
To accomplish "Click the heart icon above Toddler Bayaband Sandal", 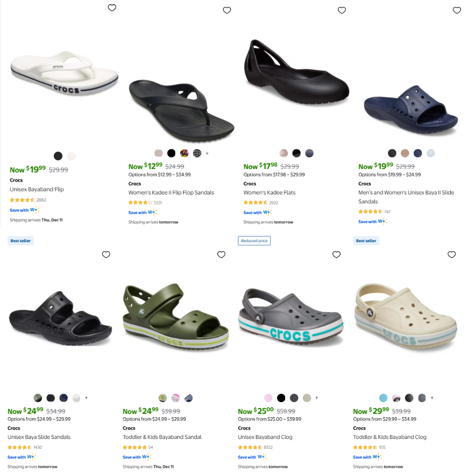I will click(221, 254).
